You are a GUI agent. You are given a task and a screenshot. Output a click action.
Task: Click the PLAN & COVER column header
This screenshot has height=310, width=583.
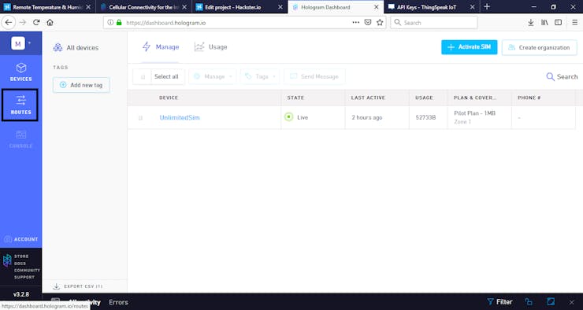click(475, 98)
